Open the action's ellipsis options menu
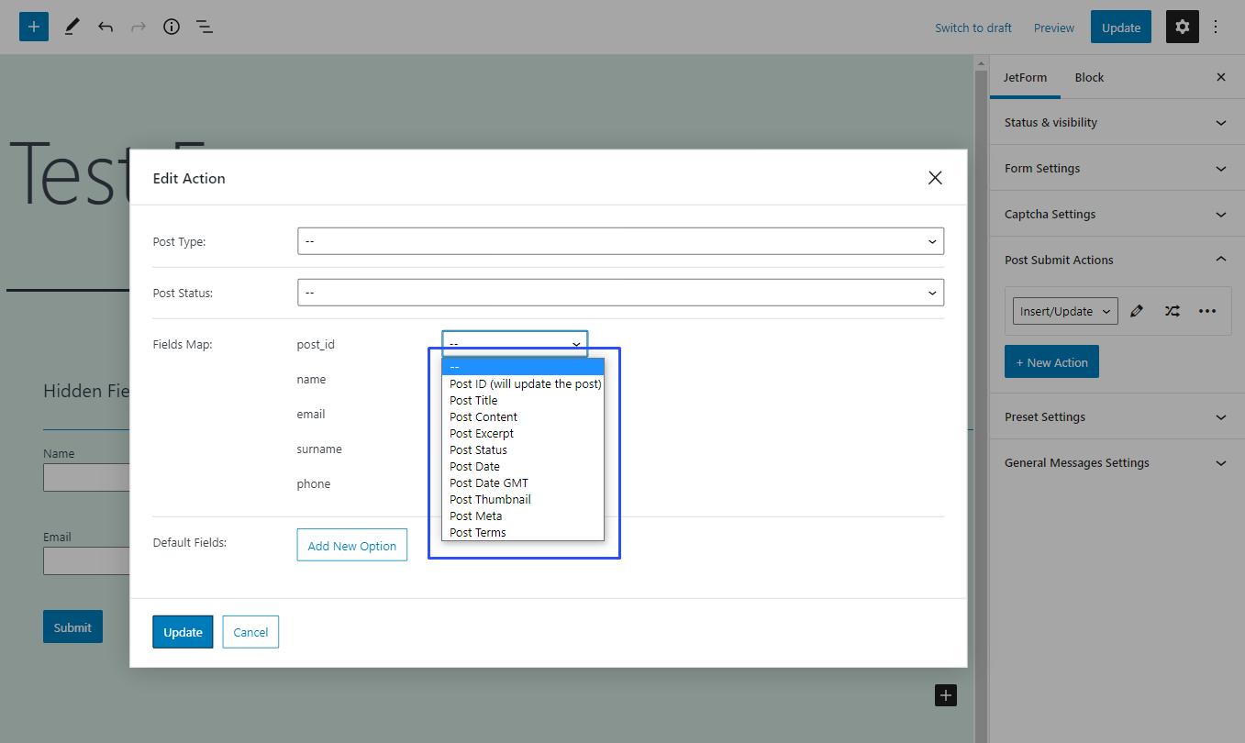1245x743 pixels. (1206, 311)
